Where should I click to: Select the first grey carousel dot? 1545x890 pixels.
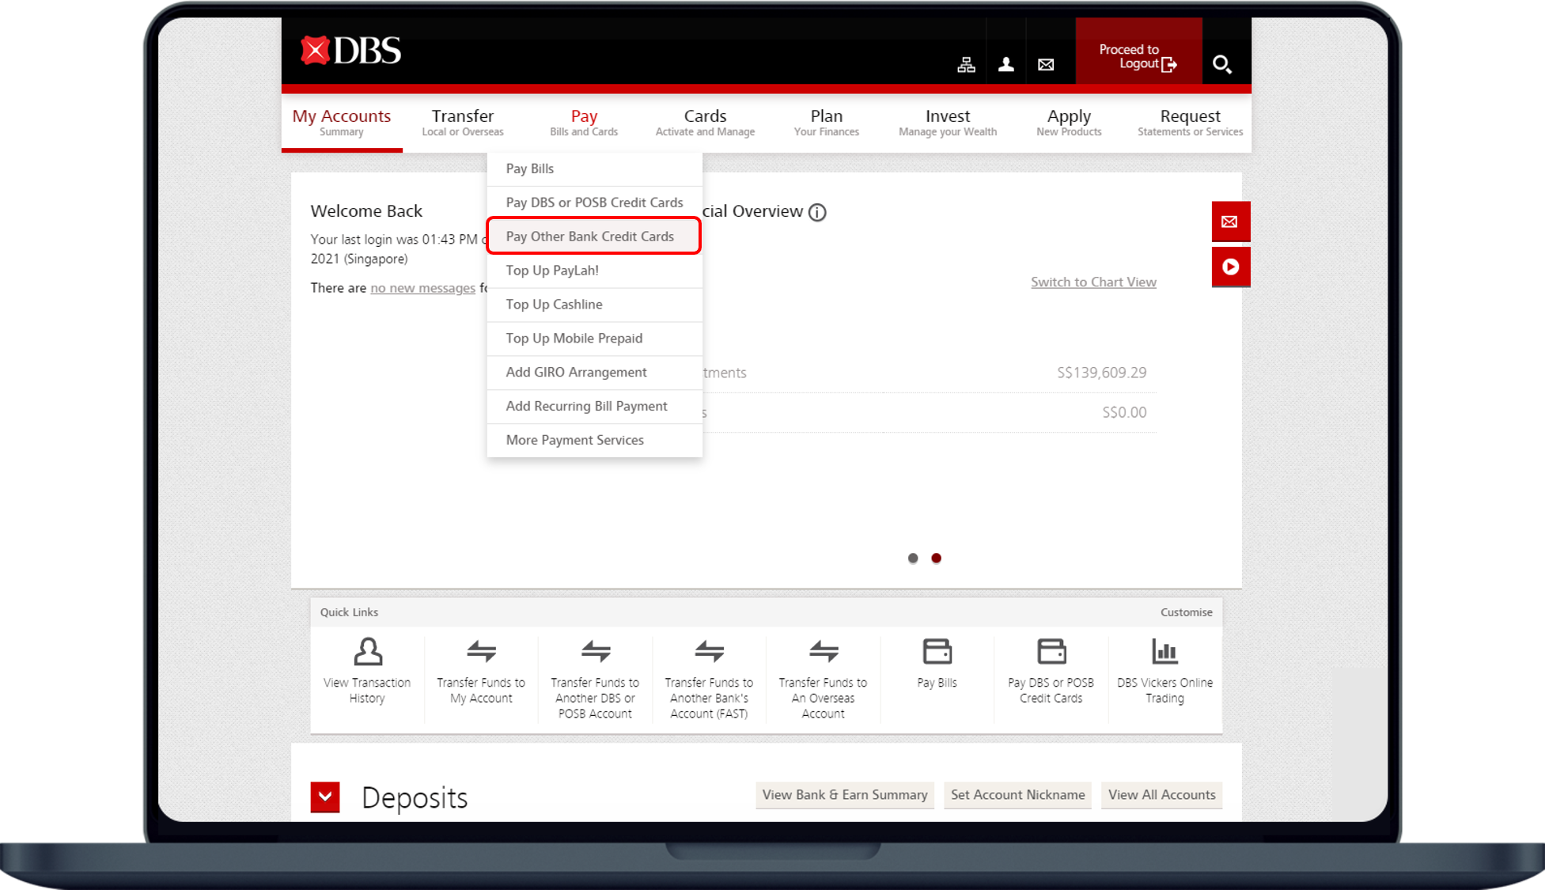point(913,559)
